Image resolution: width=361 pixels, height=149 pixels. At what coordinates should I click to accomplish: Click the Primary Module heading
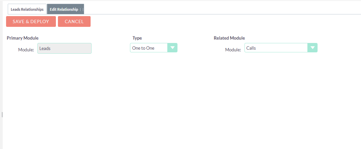pyautogui.click(x=23, y=38)
